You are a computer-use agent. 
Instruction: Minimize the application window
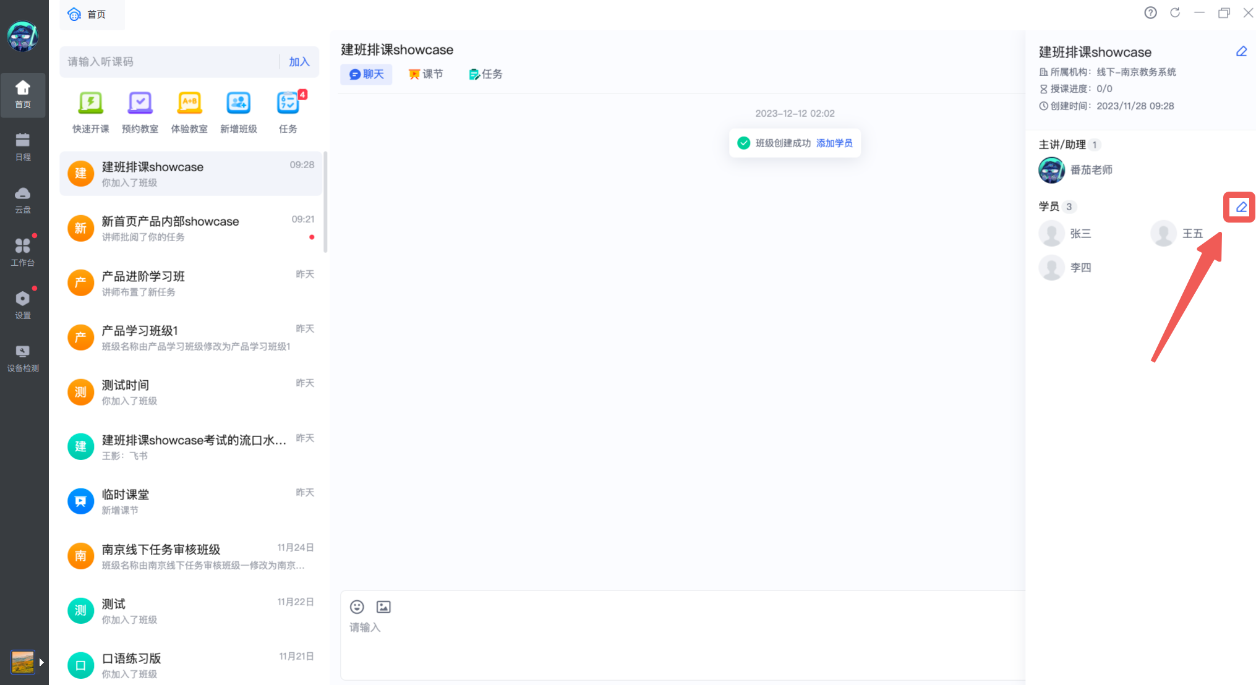pos(1199,12)
